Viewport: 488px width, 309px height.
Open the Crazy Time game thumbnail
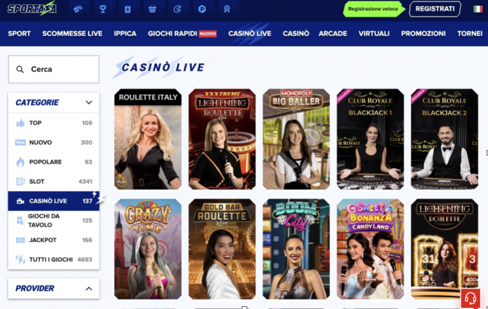click(148, 249)
